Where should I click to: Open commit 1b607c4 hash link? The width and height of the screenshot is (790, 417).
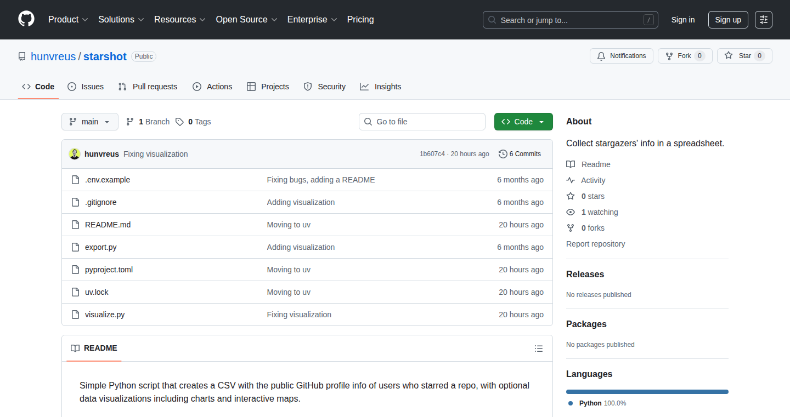[x=432, y=154]
